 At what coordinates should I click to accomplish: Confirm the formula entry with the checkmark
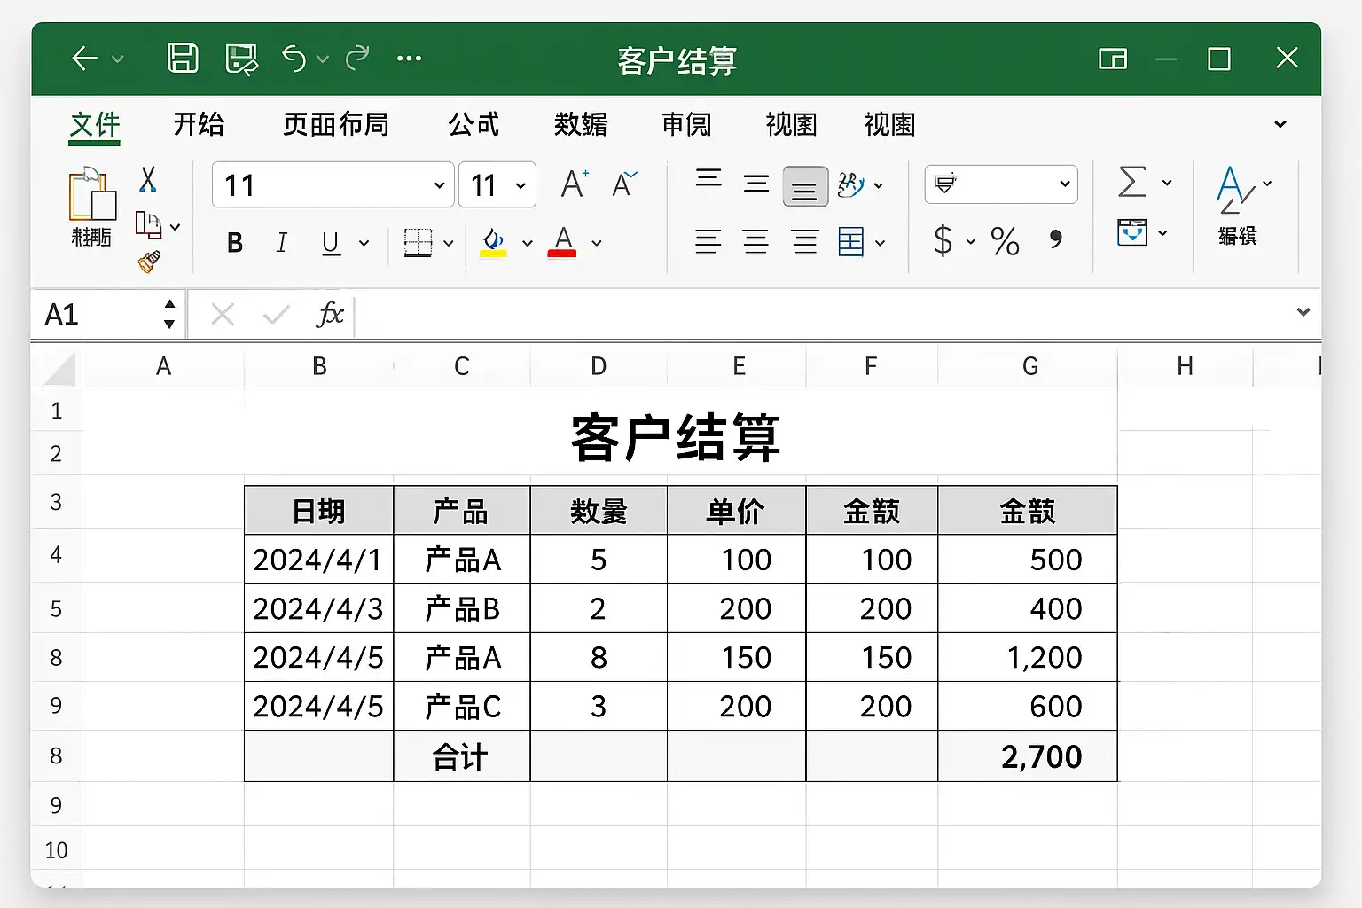[x=277, y=314]
